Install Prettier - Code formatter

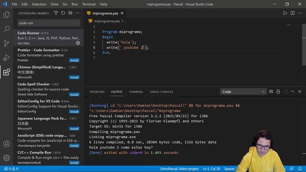[74, 60]
